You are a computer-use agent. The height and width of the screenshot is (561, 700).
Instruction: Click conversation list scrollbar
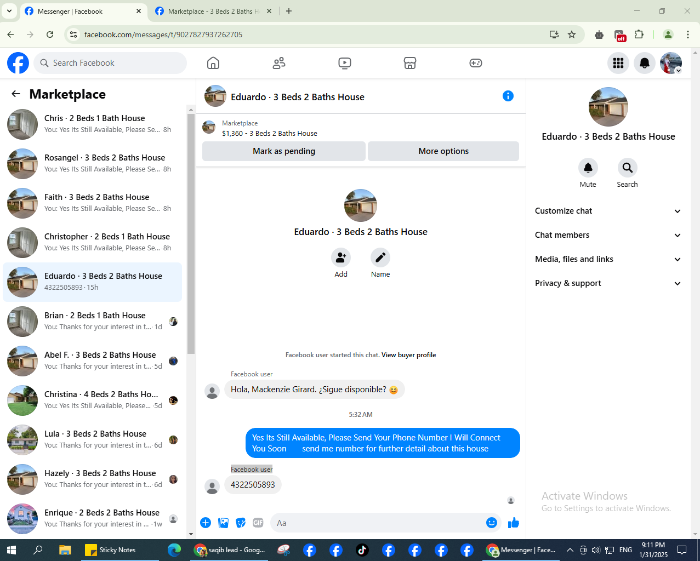point(191,234)
